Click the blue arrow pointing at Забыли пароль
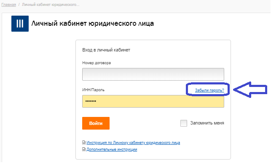 (x=250, y=89)
